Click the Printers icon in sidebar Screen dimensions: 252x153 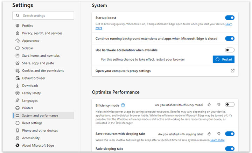coord(17,108)
